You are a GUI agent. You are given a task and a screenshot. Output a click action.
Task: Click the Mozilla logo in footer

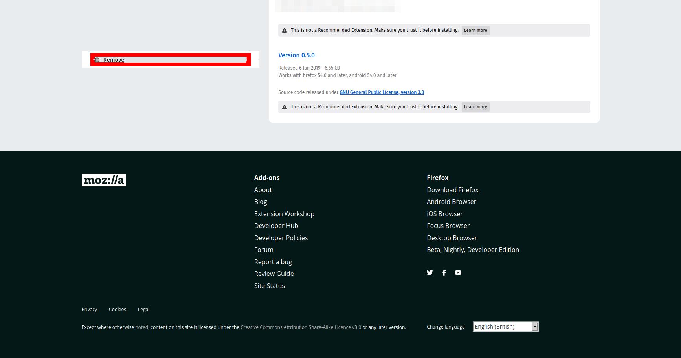tap(104, 180)
